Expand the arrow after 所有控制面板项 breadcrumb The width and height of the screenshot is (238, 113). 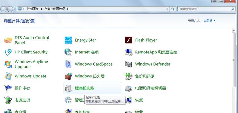click(x=68, y=9)
